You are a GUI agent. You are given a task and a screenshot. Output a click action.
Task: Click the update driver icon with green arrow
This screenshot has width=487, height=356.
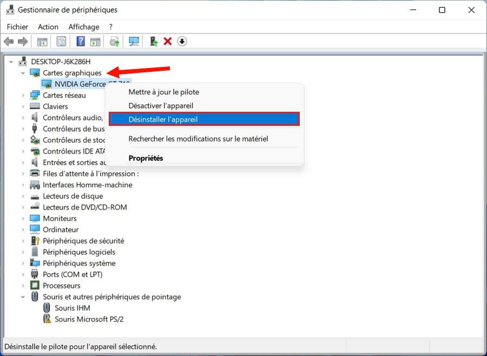(154, 42)
